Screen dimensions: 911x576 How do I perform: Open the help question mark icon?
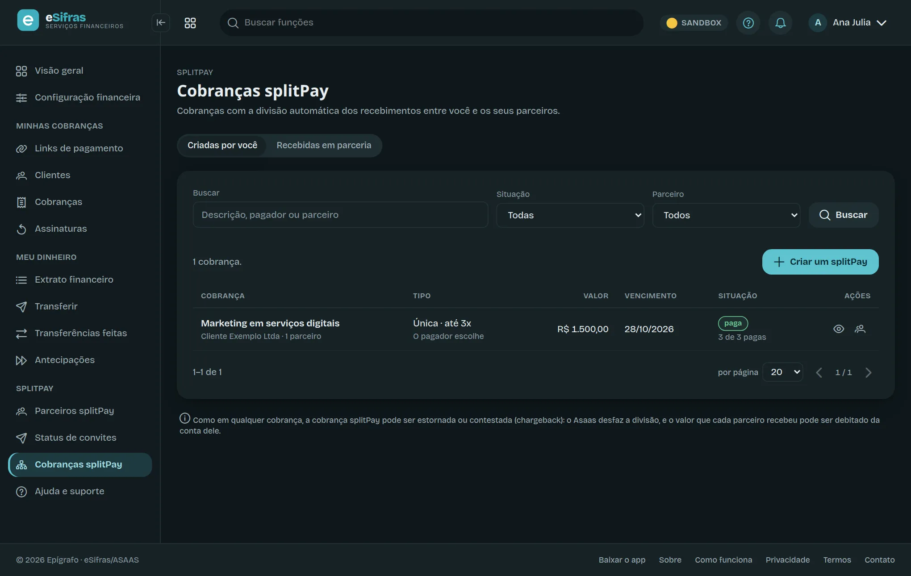748,23
